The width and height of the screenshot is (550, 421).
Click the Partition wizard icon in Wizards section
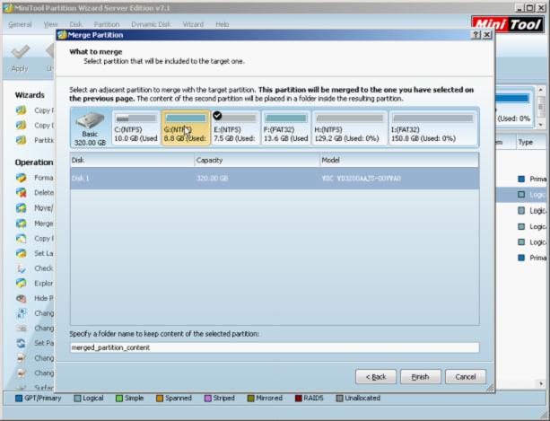click(x=21, y=140)
